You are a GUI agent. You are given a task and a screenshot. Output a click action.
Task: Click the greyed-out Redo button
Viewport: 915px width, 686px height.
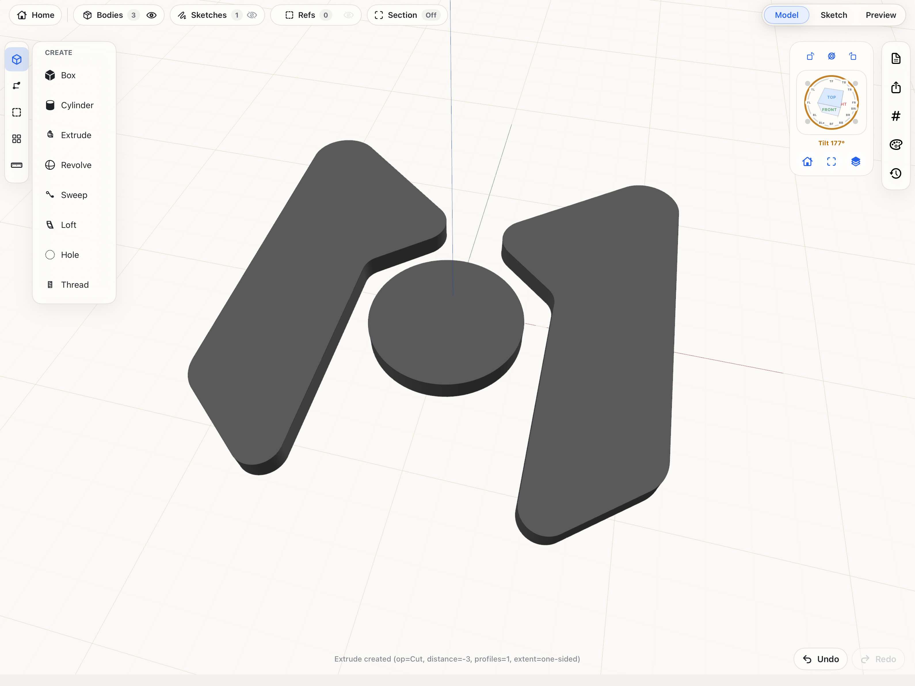[x=878, y=659]
